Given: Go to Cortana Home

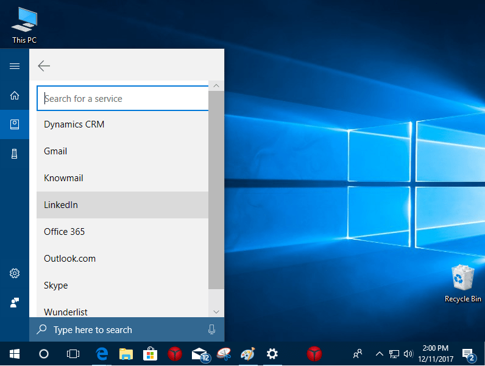Looking at the screenshot, I should [x=15, y=95].
